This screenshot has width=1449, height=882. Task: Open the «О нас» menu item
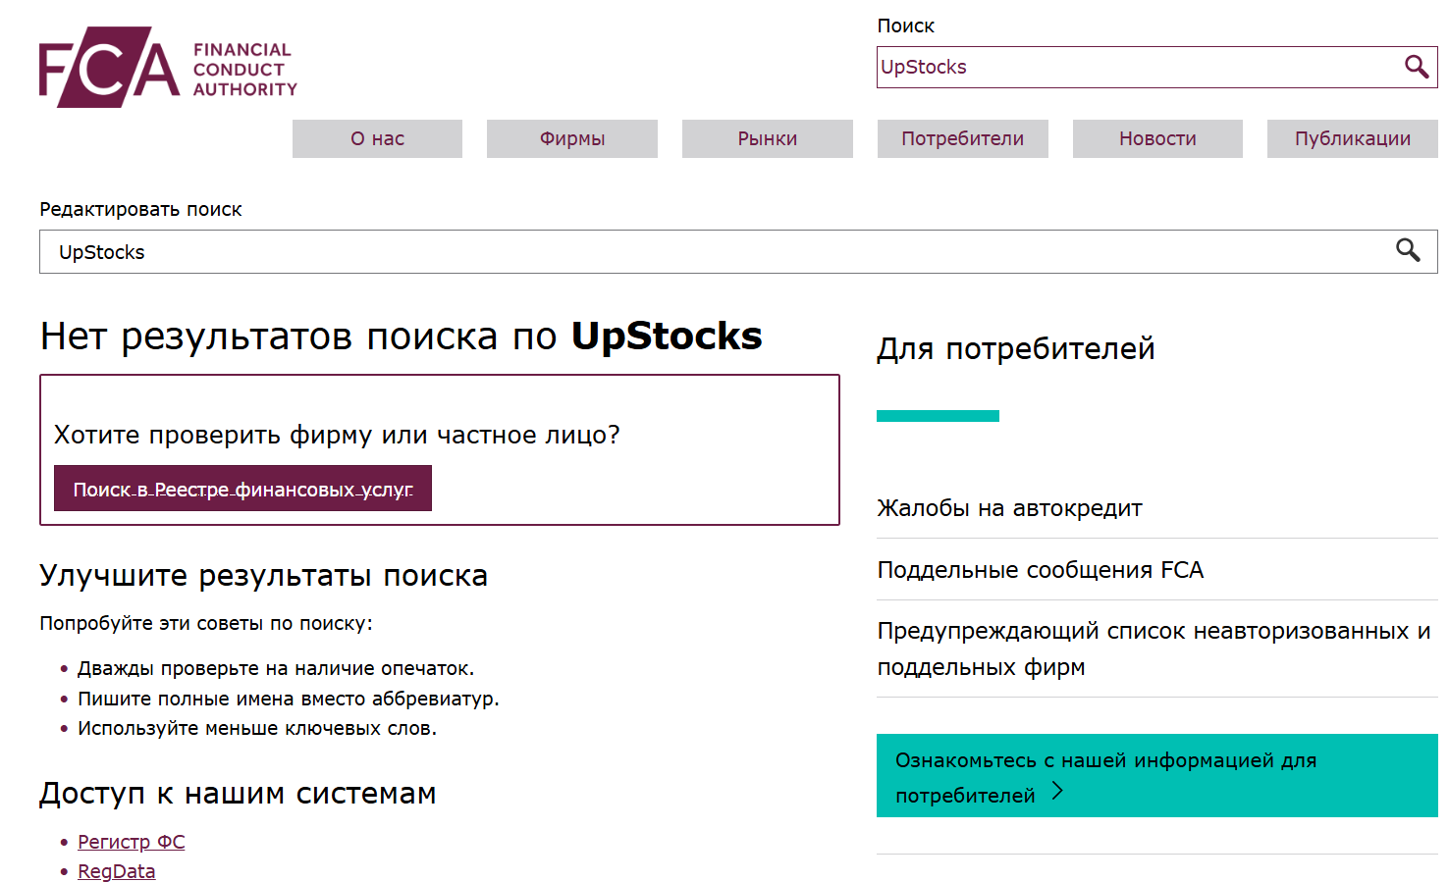click(x=377, y=138)
